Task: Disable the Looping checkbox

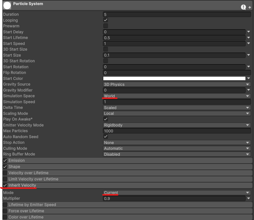Action: tap(106, 20)
